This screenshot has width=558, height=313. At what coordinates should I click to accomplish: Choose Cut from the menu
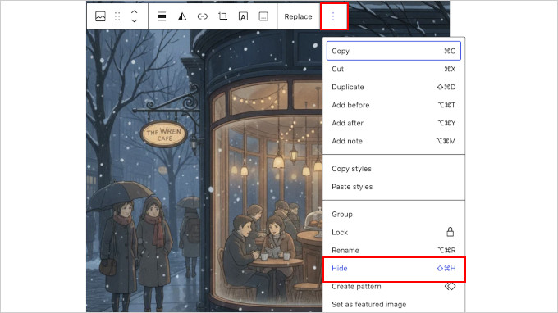[394, 69]
